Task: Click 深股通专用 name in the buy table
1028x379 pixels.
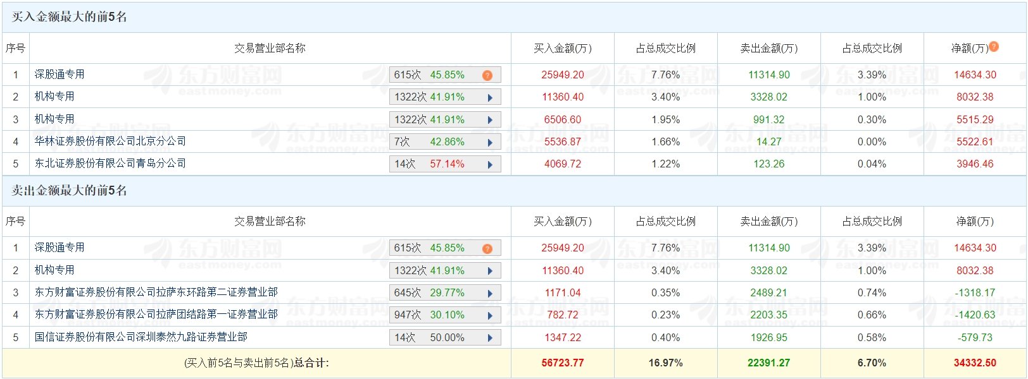Action: click(60, 75)
